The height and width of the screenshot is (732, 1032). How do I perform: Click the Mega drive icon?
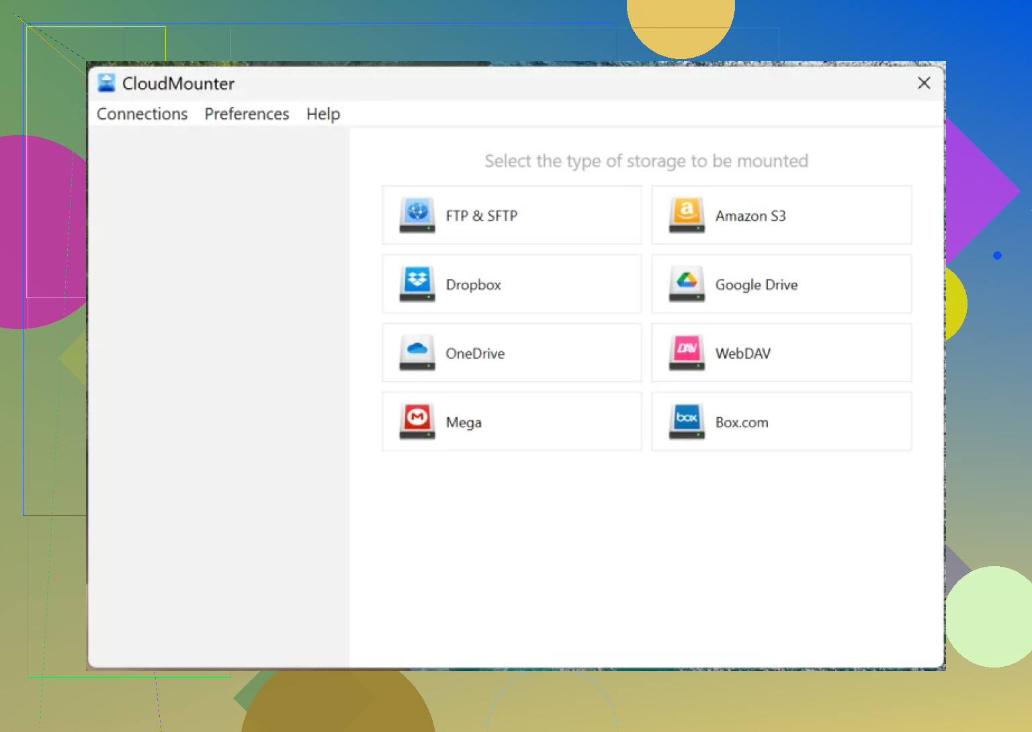pos(417,422)
